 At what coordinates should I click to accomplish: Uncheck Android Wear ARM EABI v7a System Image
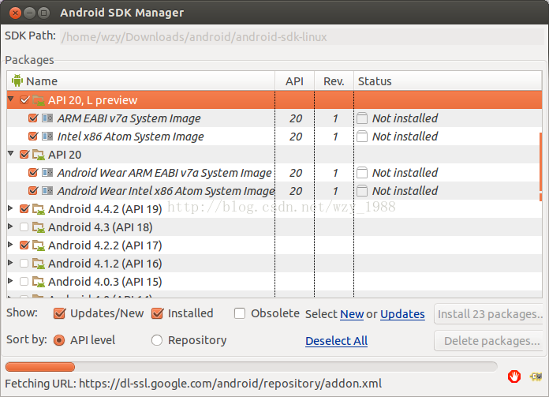[33, 172]
